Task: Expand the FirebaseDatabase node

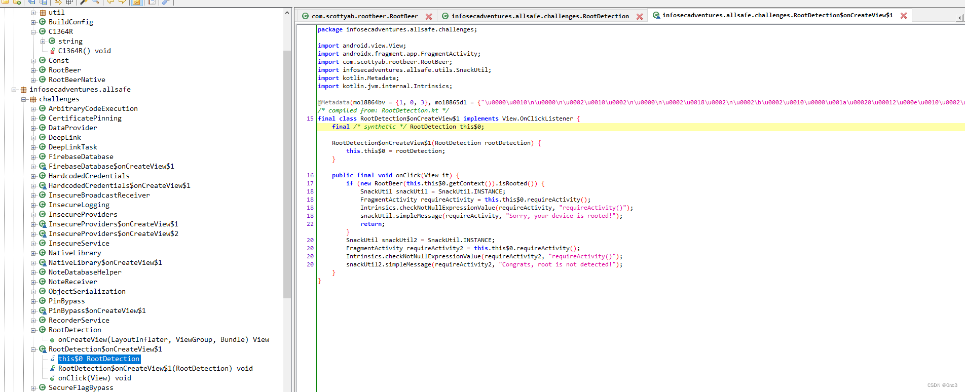Action: [x=33, y=157]
